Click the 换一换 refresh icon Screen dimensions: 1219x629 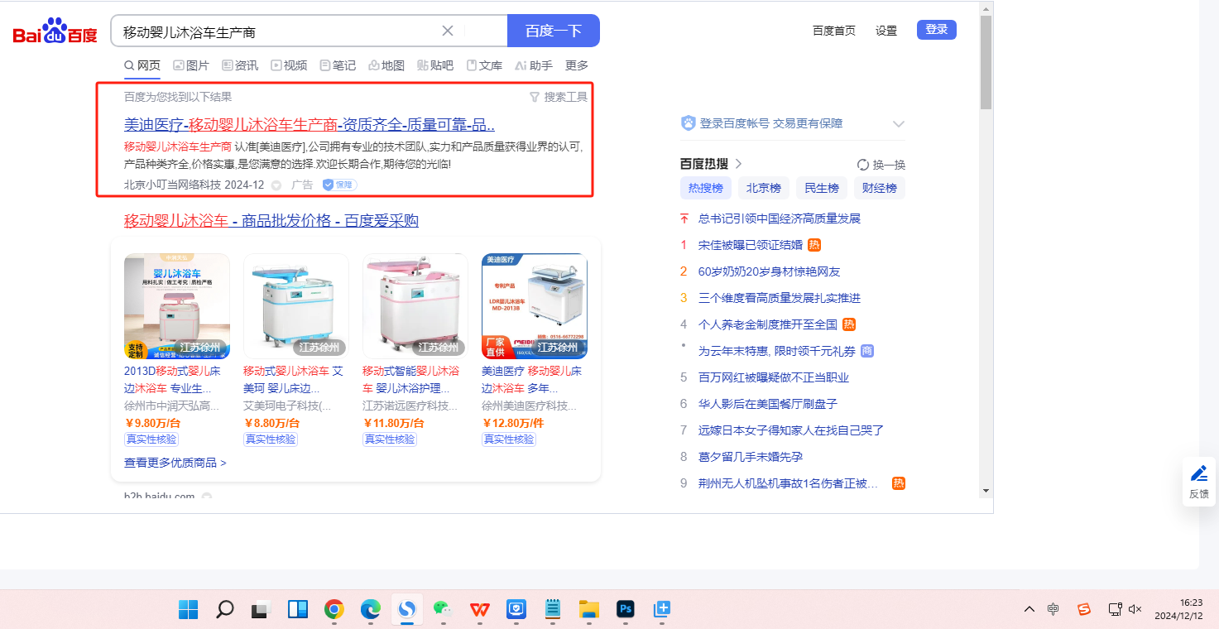click(863, 165)
